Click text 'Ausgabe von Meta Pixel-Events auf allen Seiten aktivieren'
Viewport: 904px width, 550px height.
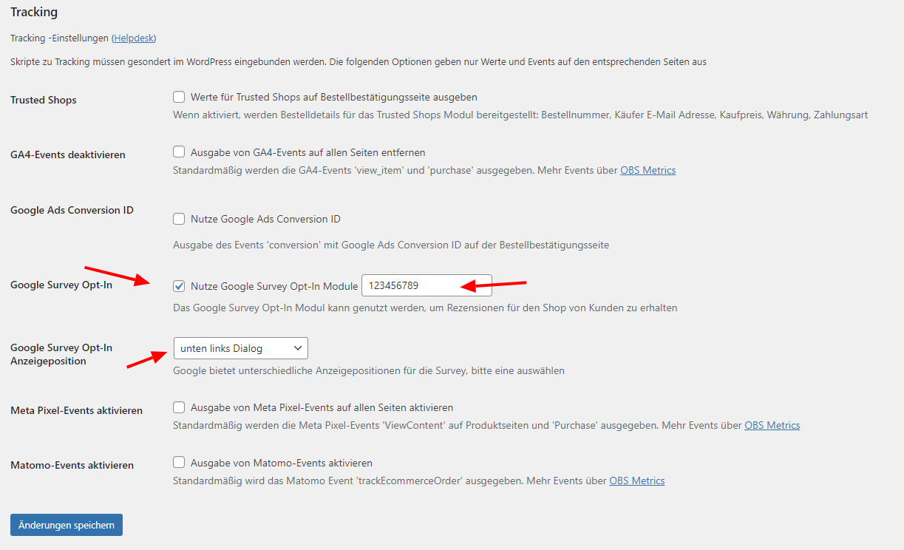[322, 407]
